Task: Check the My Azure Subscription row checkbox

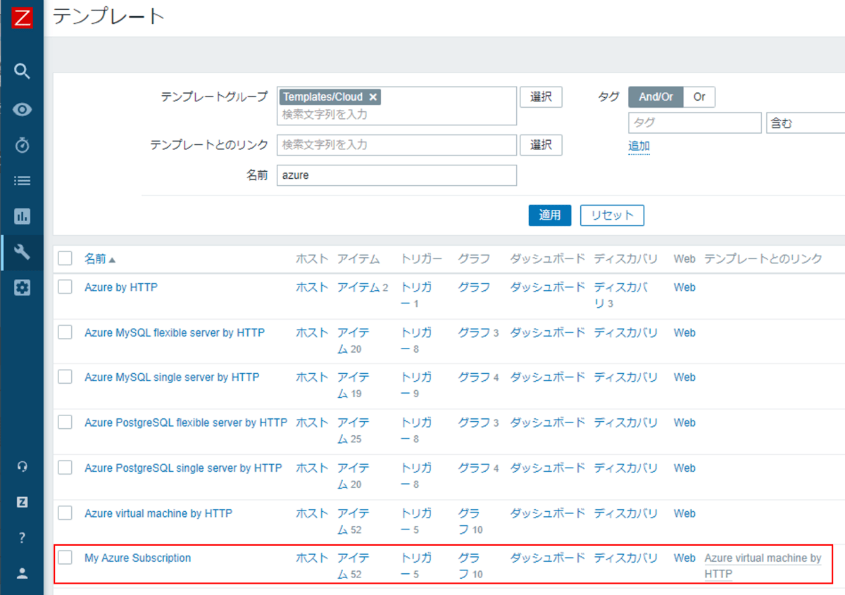Action: [65, 558]
